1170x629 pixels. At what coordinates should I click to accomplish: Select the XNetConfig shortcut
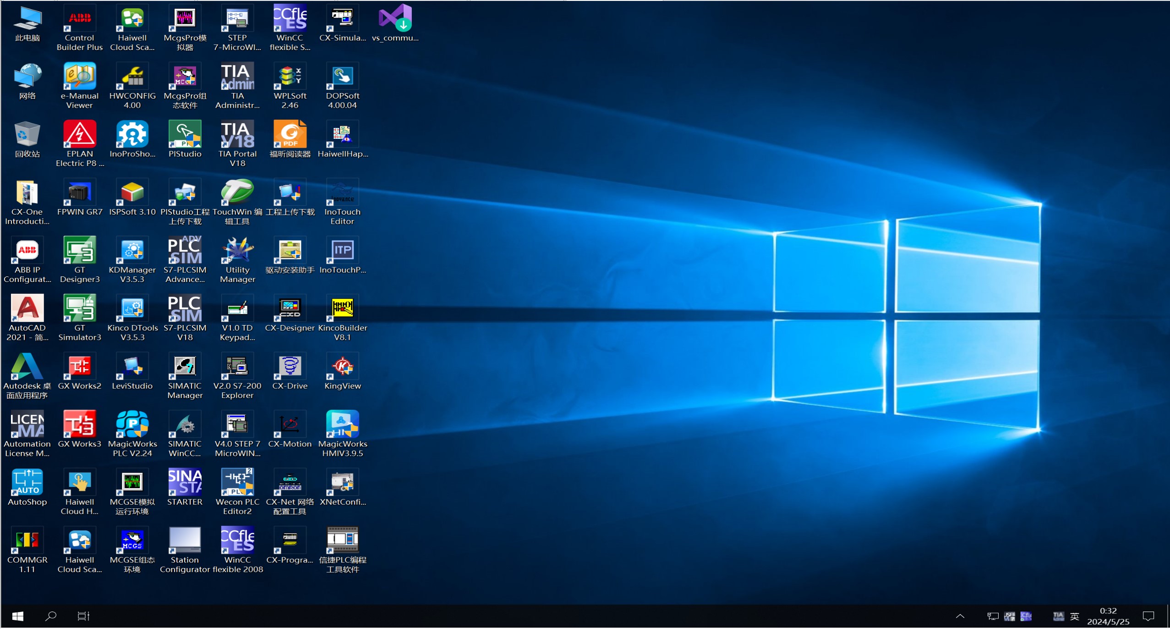point(342,487)
